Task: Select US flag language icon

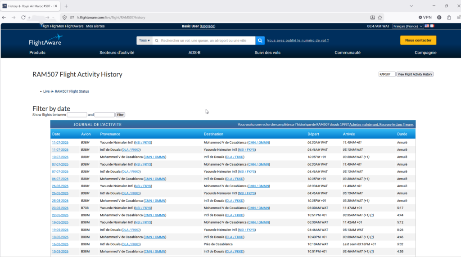Action: [427, 26]
